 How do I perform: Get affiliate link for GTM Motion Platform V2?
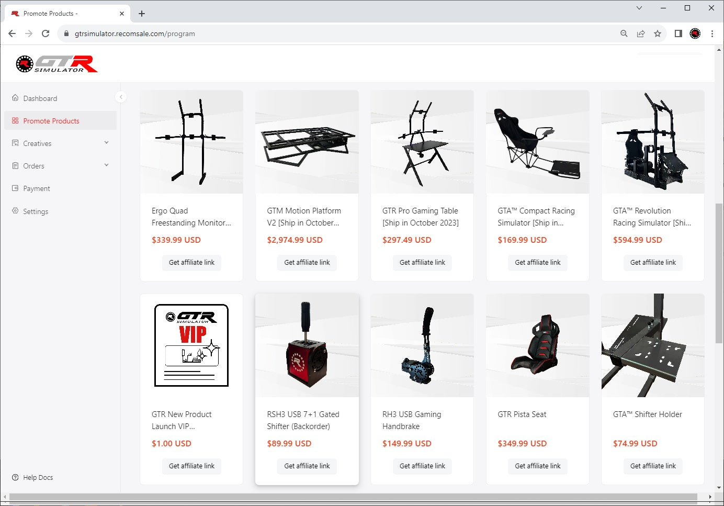pos(307,262)
